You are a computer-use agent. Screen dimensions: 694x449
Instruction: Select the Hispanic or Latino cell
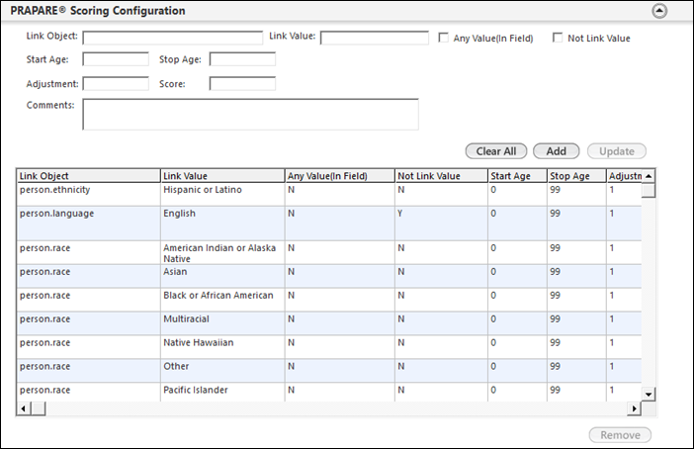[x=222, y=194]
